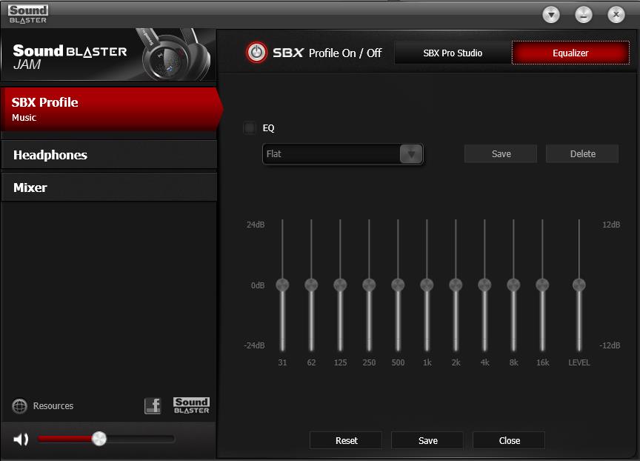Select the Equalizer tab
The height and width of the screenshot is (461, 640).
570,53
